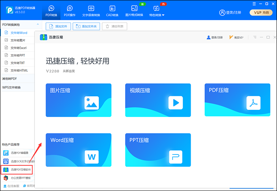The image size is (277, 191).
Task: Open the hamburger menu in PDF converter title bar
Action: coord(254,4)
